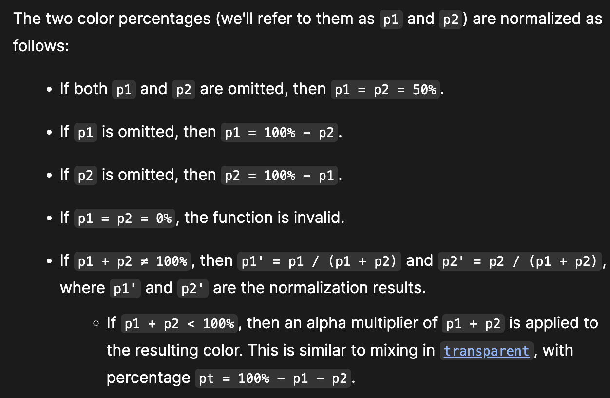This screenshot has width=610, height=398.
Task: Click the p2 code in 'If p2 is omitted'
Action: 85,176
